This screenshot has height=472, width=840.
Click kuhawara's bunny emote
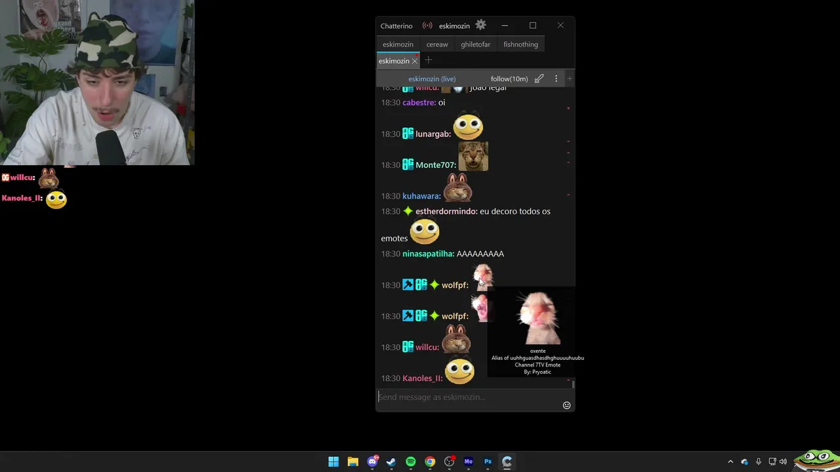point(458,187)
